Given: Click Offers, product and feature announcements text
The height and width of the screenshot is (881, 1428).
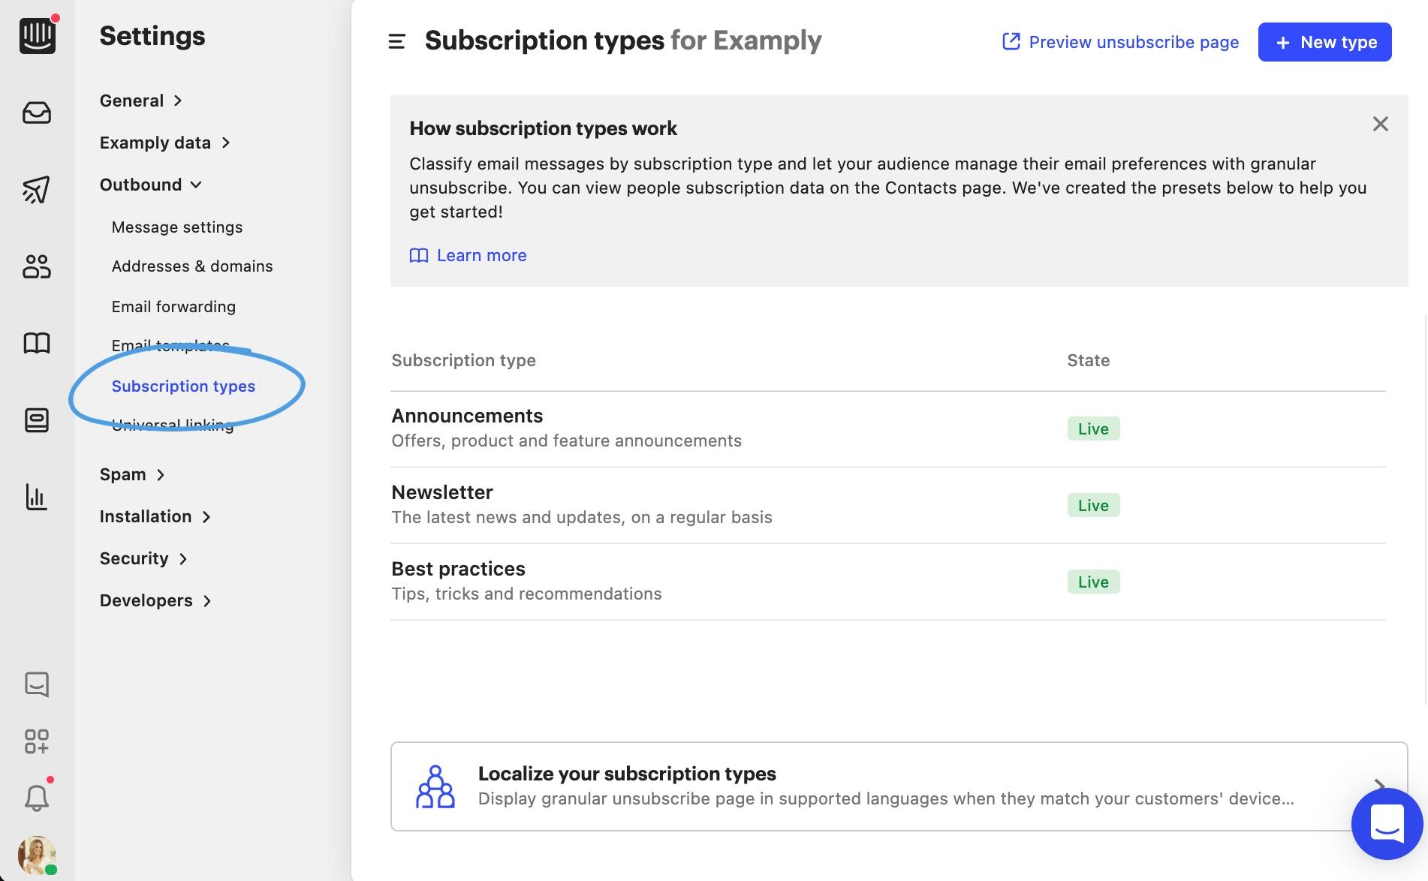Looking at the screenshot, I should point(566,440).
